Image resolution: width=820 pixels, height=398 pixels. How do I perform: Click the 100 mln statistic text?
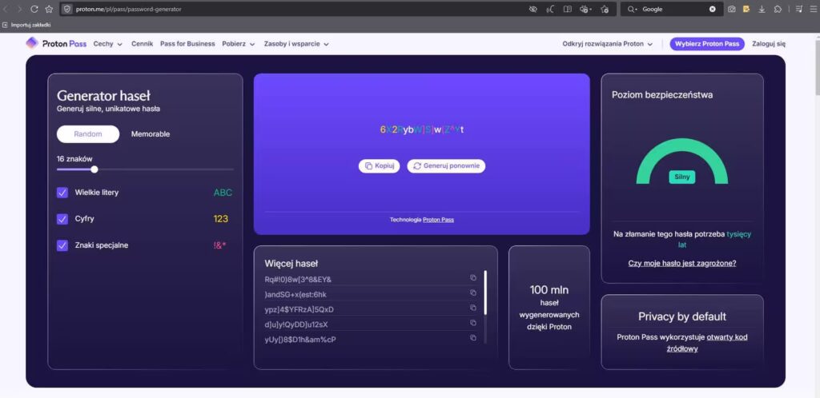pyautogui.click(x=549, y=290)
